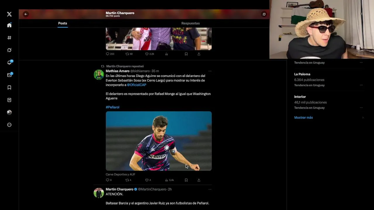374x210 pixels.
Task: Open Mathias Amaro profile name
Action: [x=117, y=71]
